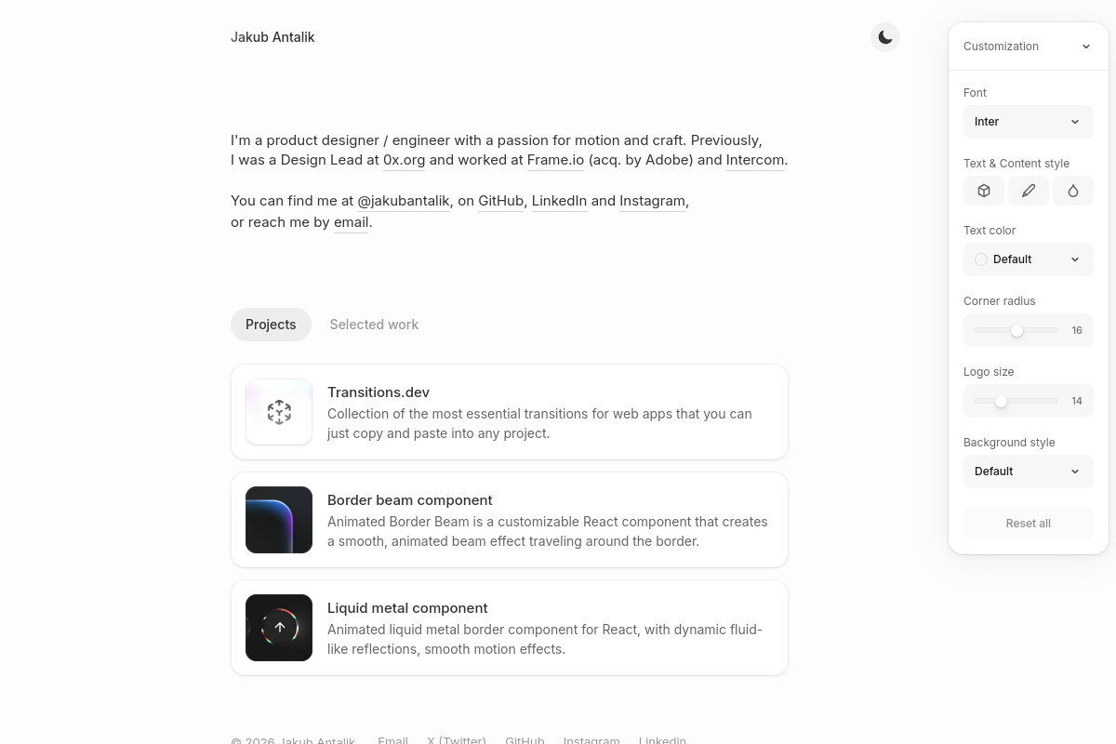Viewport: 1116px width, 744px height.
Task: Click the Transitions.dev project thumbnail icon
Action: point(279,412)
